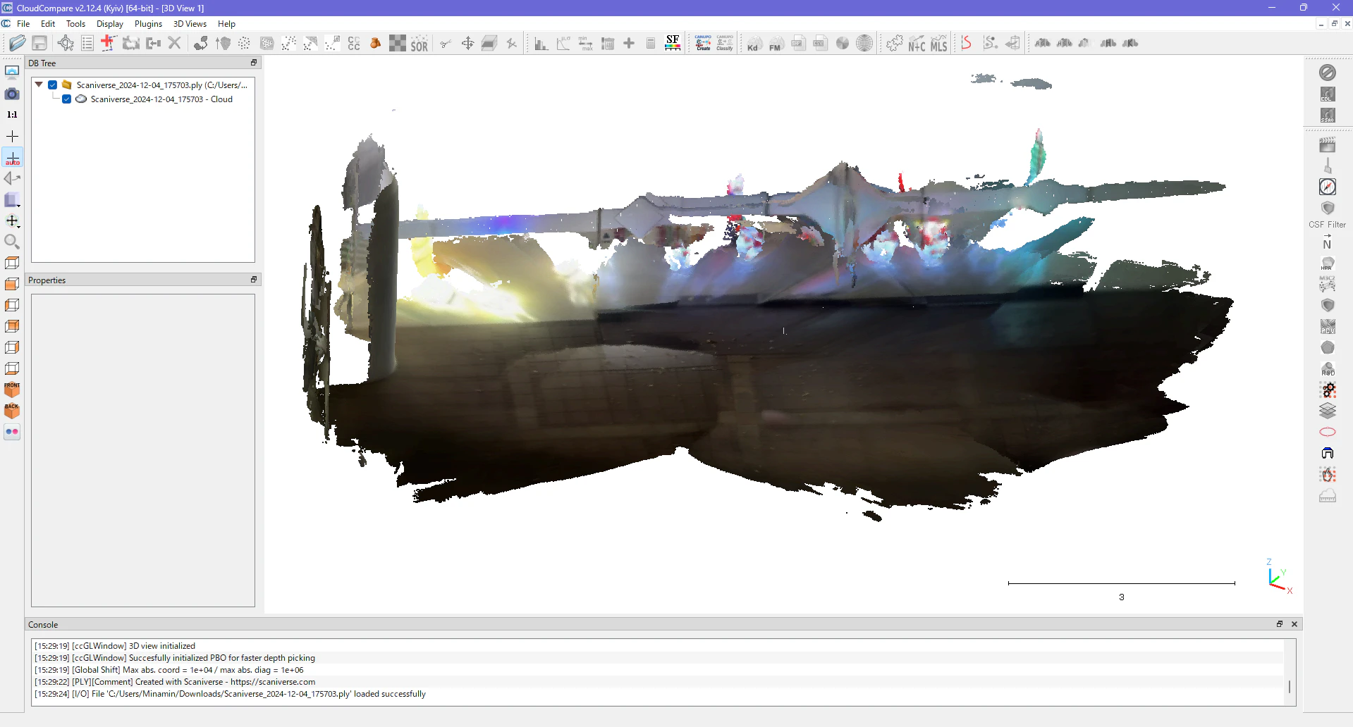Image resolution: width=1353 pixels, height=727 pixels.
Task: Click the Cross Section box icon
Action: point(489,44)
